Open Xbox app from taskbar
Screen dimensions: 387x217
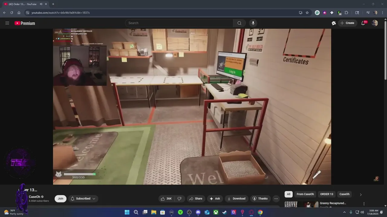216,212
